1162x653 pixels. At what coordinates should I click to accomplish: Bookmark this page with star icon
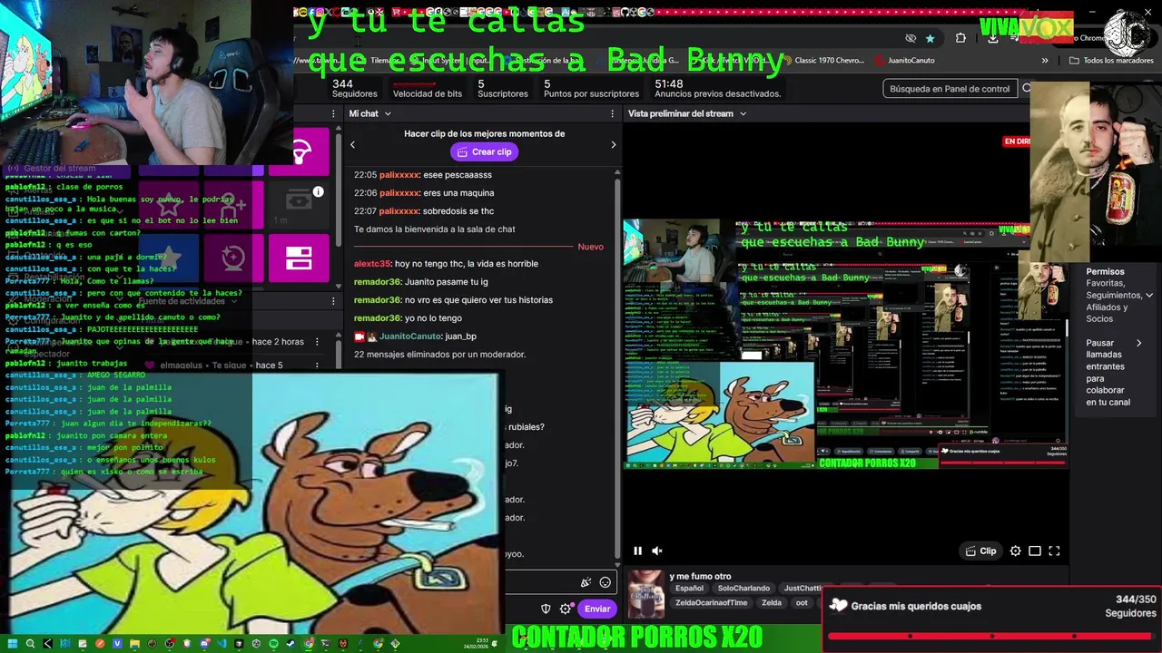click(930, 38)
